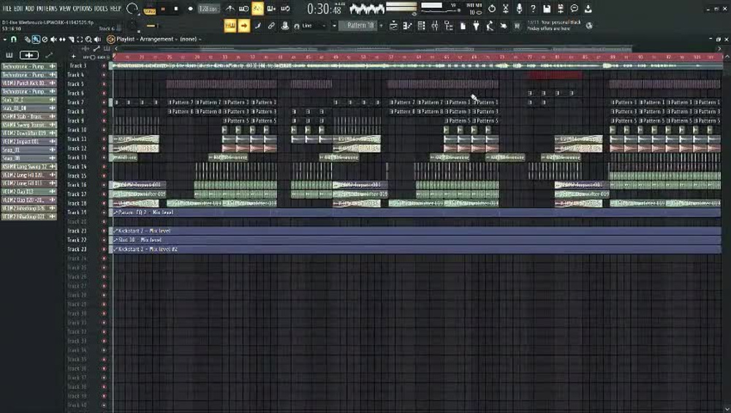Open the Arrangement dropdown in playlist title
731x413 pixels.
coord(159,39)
